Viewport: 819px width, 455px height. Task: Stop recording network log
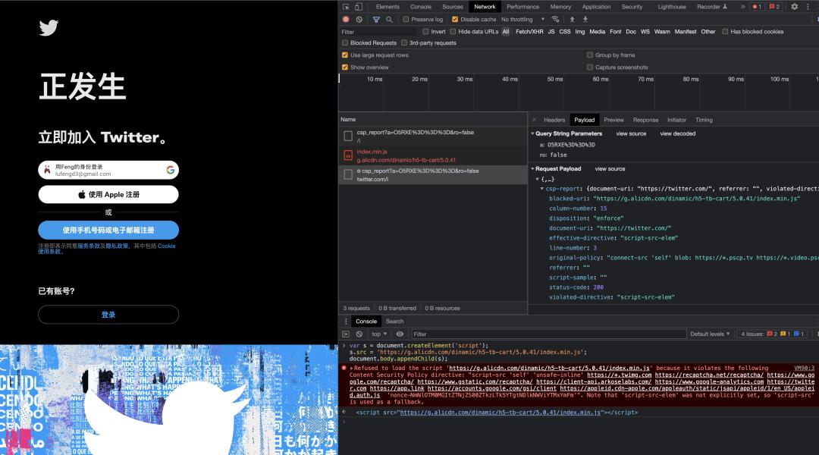(x=345, y=19)
